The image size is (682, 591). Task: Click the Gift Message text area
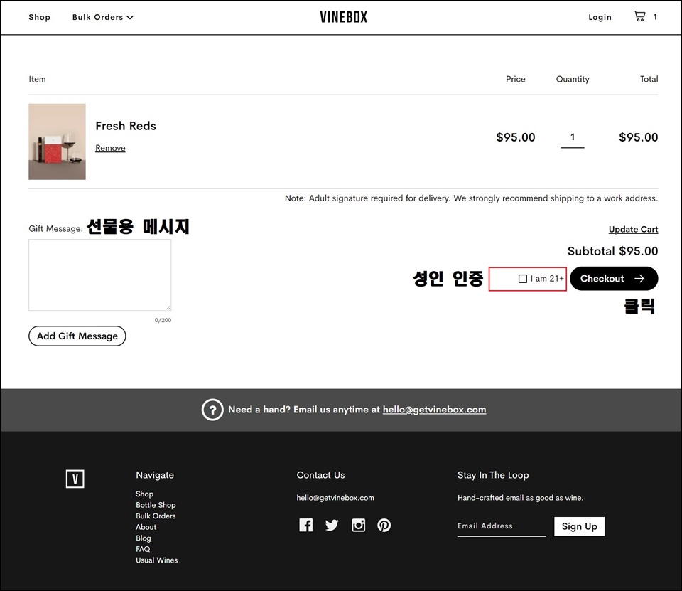point(100,275)
